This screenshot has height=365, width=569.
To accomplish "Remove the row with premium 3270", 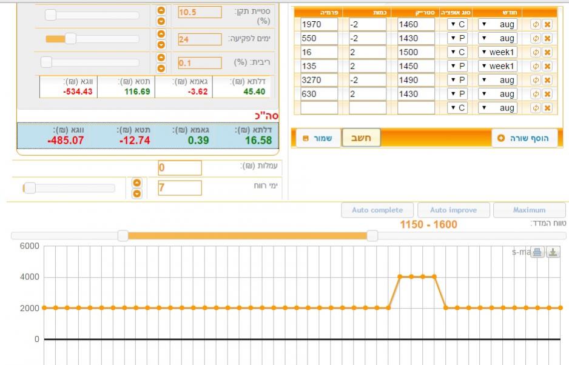I will (547, 80).
